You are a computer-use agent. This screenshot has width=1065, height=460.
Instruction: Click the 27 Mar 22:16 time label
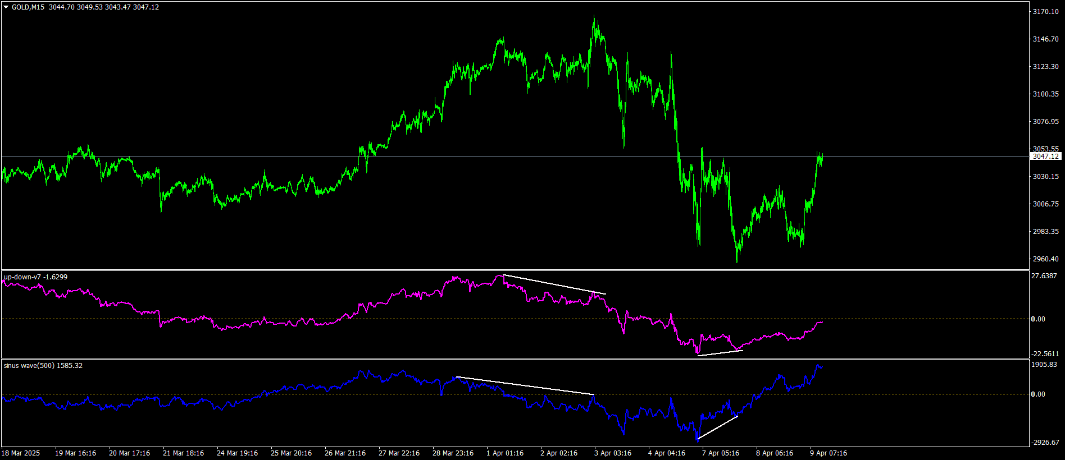click(399, 453)
